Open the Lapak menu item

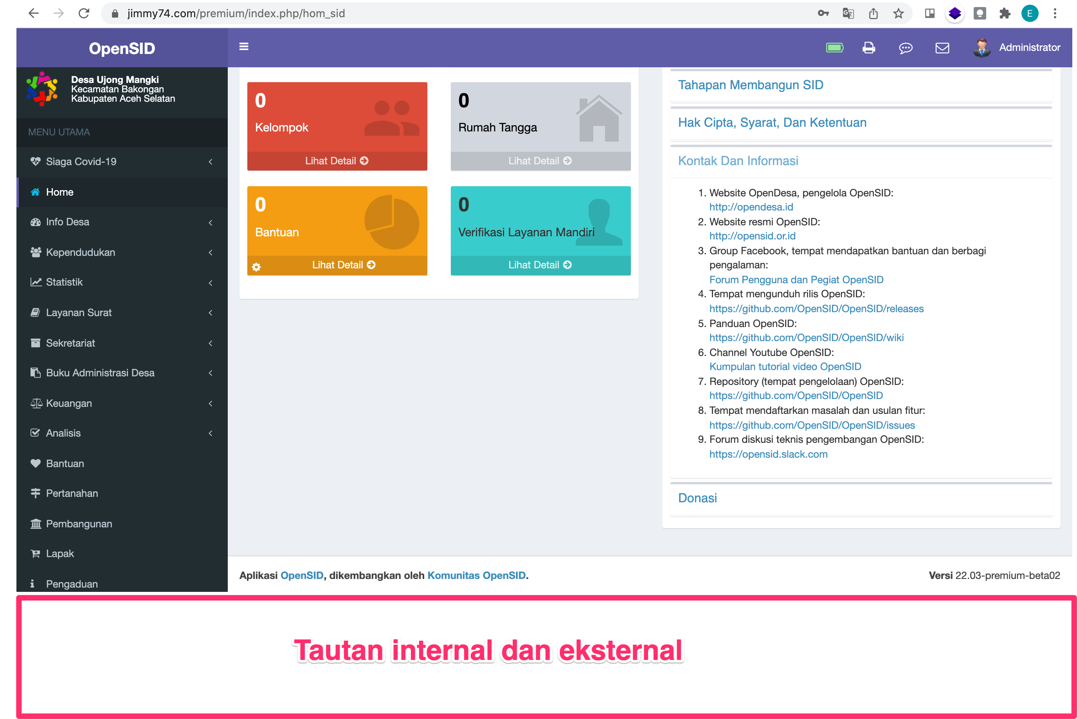point(59,554)
